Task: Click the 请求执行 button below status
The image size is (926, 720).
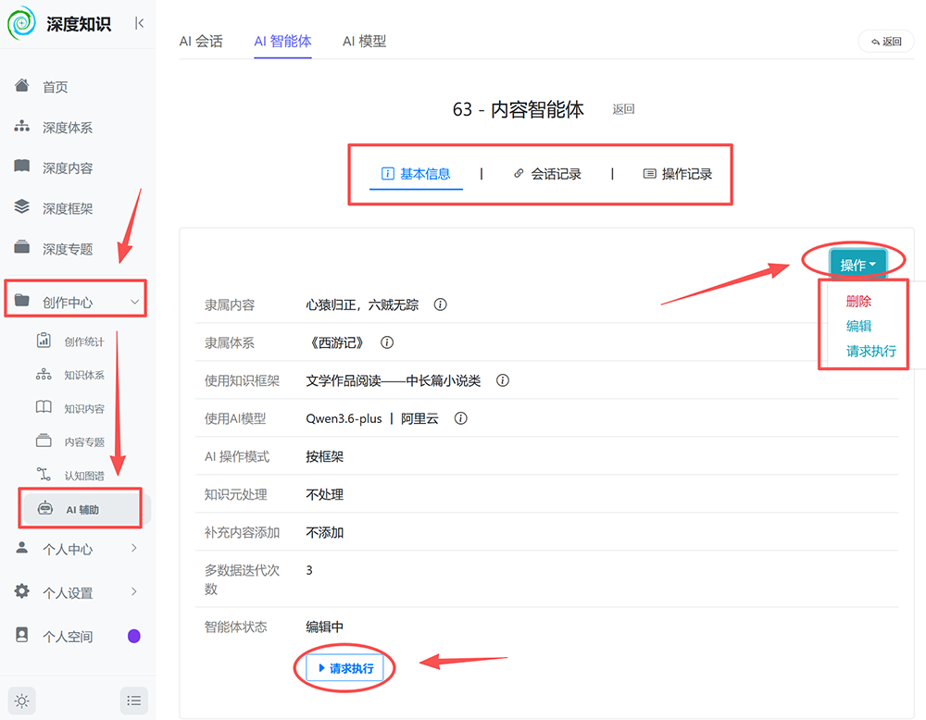Action: (x=345, y=668)
